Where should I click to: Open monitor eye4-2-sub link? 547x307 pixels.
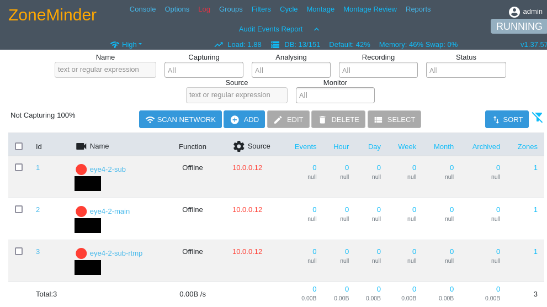(108, 170)
